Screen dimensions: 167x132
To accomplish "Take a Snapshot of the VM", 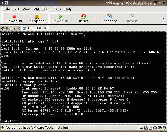I will [109, 19].
